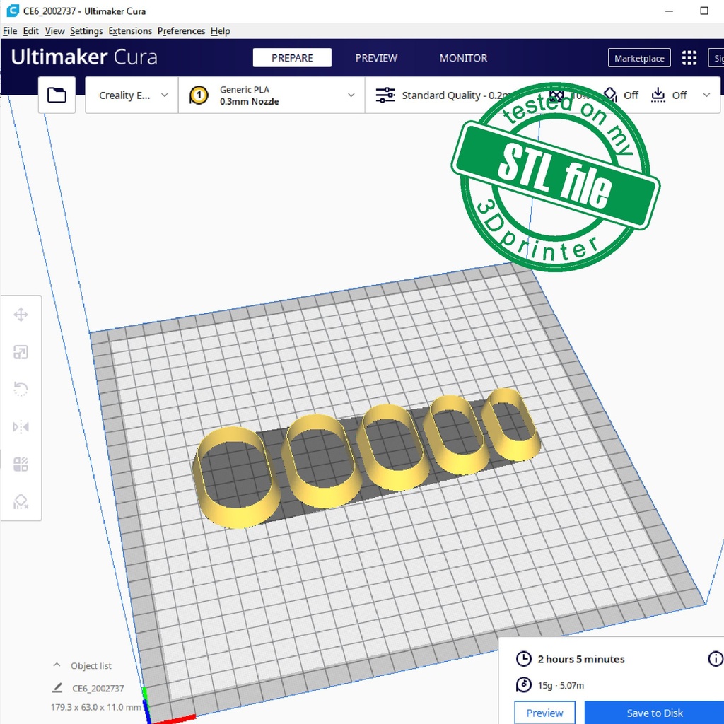Open the application switcher grid icon
This screenshot has height=724, width=724.
[x=689, y=58]
